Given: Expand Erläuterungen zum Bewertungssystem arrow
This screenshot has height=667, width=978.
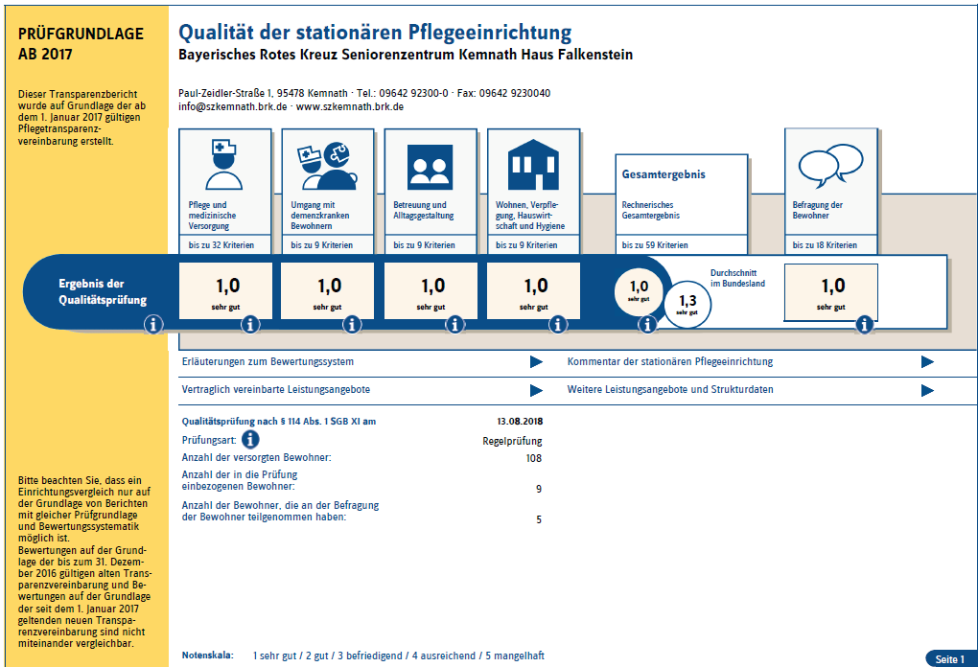Looking at the screenshot, I should coord(536,361).
